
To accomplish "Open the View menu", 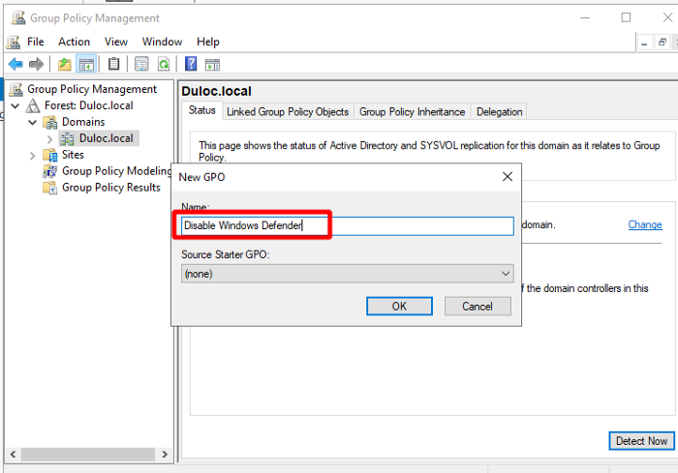I will click(116, 42).
